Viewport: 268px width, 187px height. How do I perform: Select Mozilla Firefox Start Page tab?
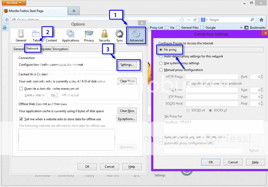[35, 11]
